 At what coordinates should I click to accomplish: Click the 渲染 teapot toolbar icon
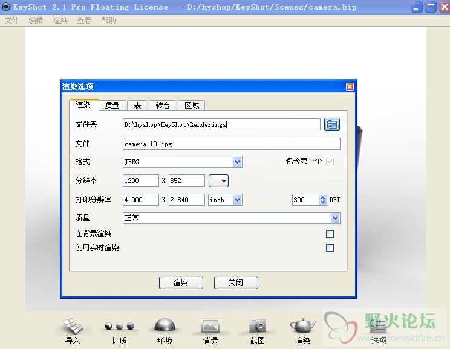[x=303, y=331]
